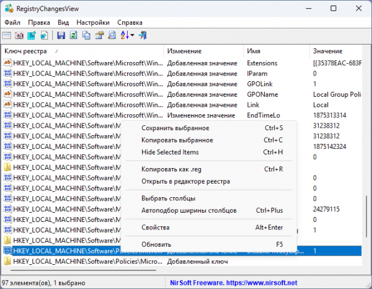The height and width of the screenshot is (289, 372).
Task: Click the string icon of Link row
Action: click(7, 105)
